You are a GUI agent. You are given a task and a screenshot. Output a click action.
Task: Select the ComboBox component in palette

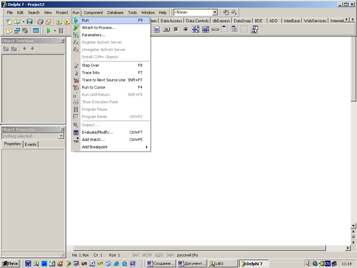pyautogui.click(x=205, y=29)
